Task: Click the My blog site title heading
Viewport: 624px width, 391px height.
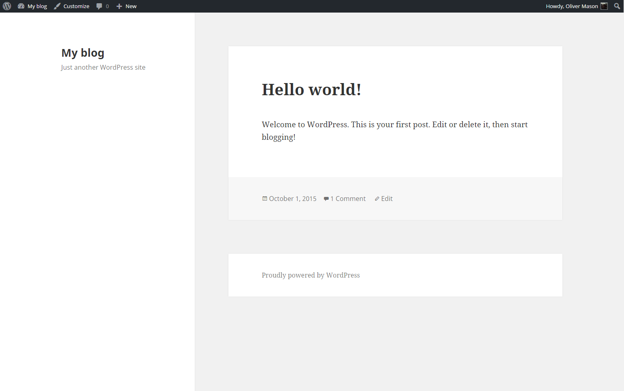Action: pyautogui.click(x=83, y=53)
